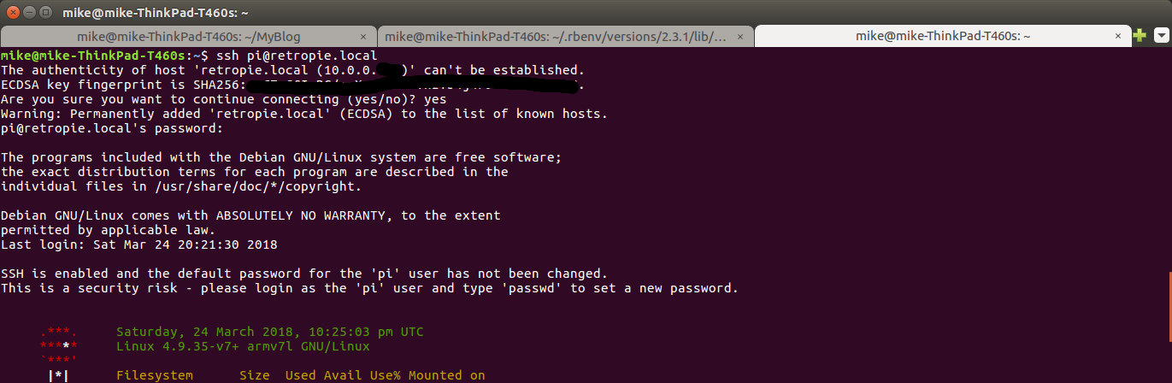Close the ~/.rbenv/versions tab with its x
The height and width of the screenshot is (383, 1172).
(x=740, y=37)
